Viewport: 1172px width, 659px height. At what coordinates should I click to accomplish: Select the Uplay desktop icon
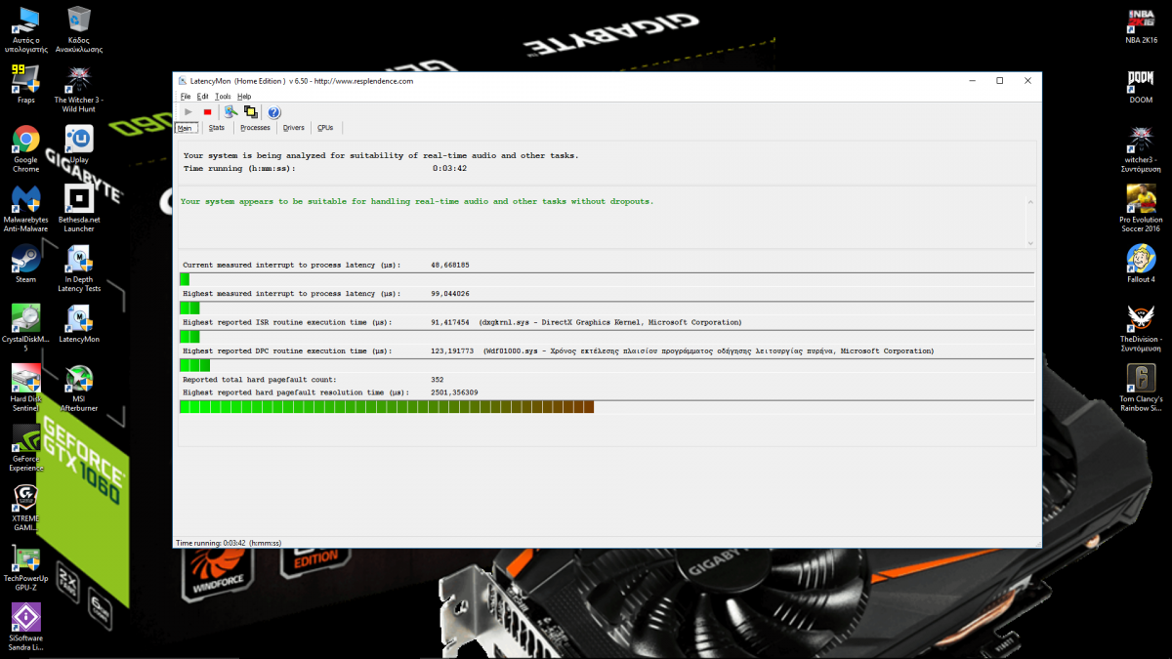[x=79, y=144]
